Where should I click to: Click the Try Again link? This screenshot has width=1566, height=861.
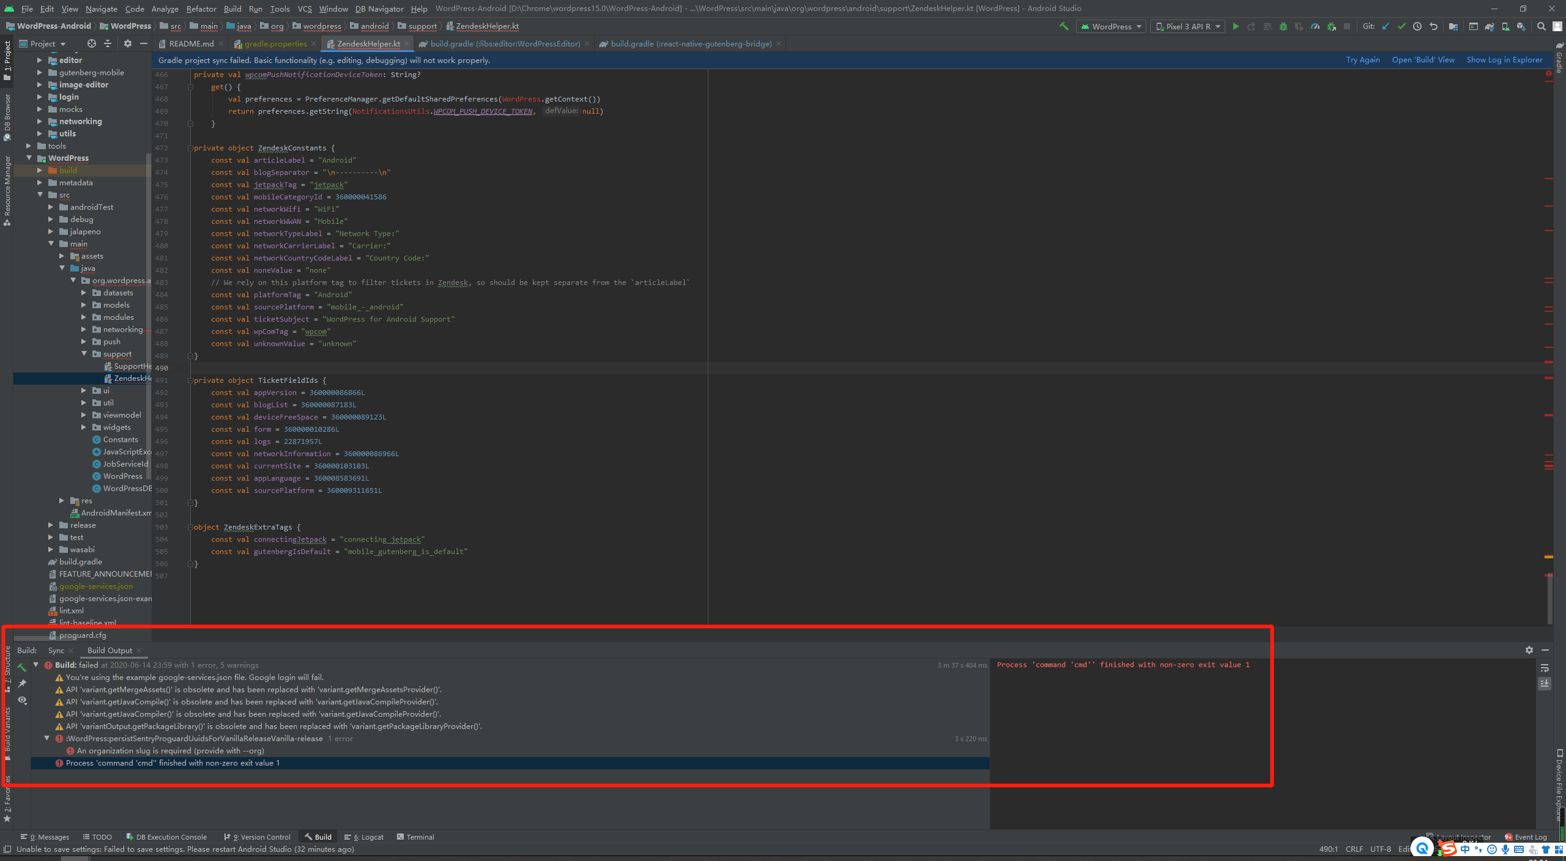1363,60
